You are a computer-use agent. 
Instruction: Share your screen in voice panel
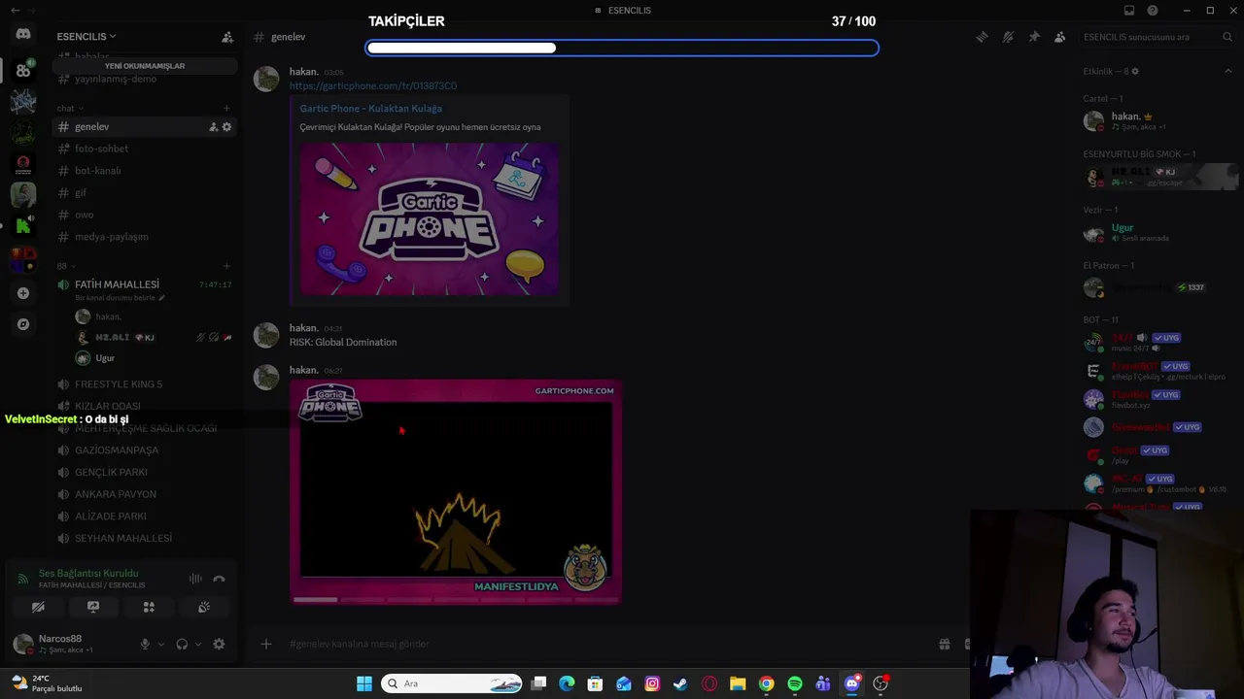[93, 607]
